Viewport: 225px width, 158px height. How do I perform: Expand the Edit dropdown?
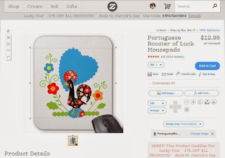coord(157,103)
